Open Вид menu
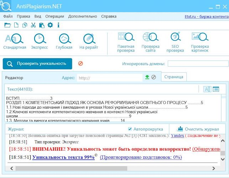 point(38,16)
